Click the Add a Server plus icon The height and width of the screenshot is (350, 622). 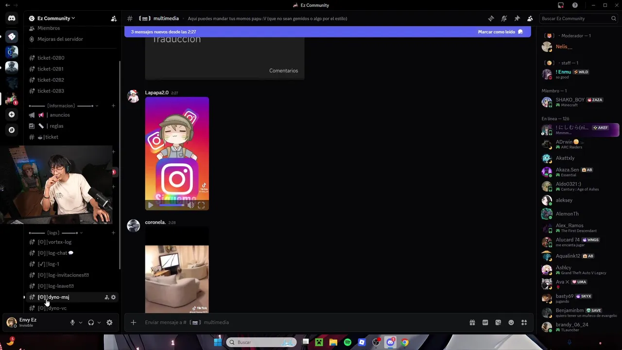[12, 114]
